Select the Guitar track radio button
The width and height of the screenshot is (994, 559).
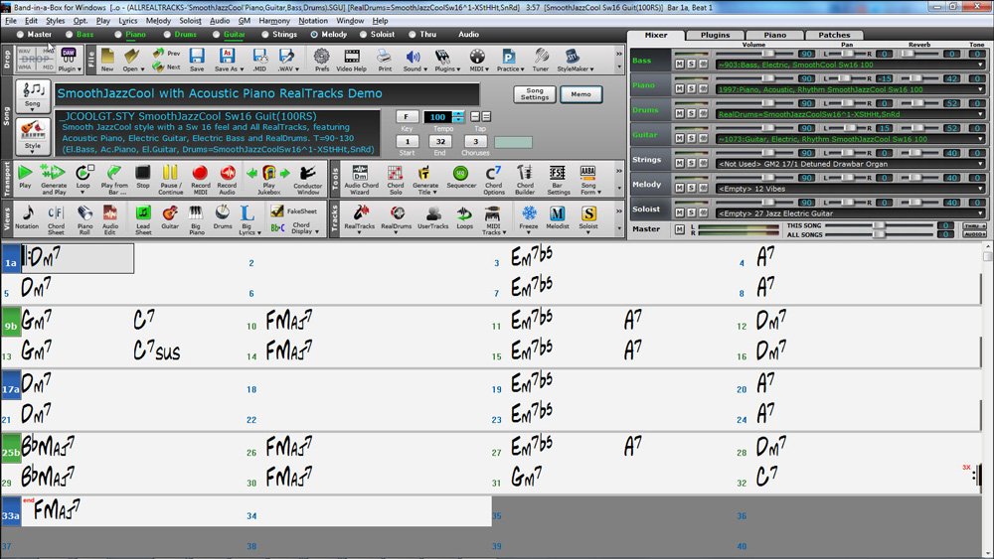coord(216,34)
